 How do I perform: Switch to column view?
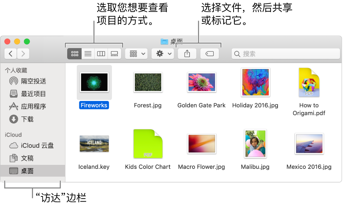pos(101,54)
